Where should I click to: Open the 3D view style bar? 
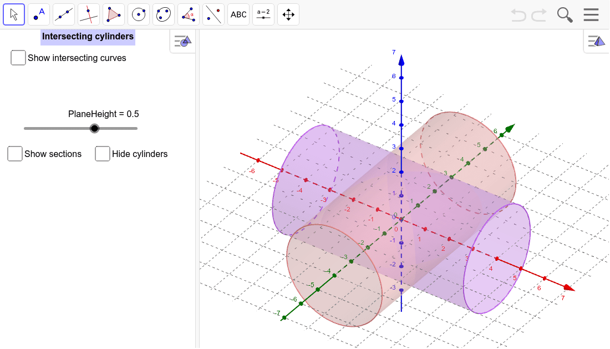596,41
